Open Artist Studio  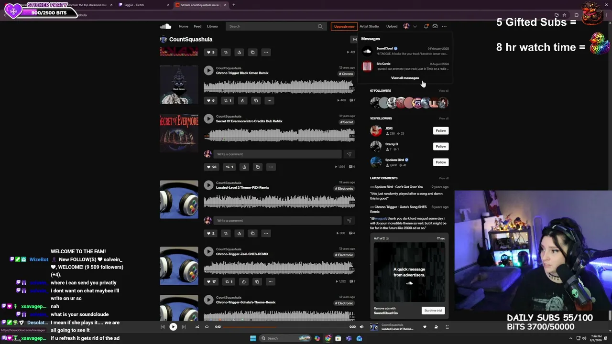[369, 26]
